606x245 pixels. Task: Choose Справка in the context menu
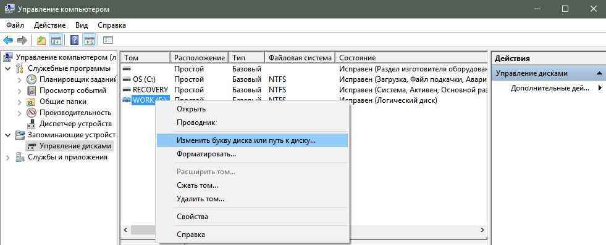(253, 234)
